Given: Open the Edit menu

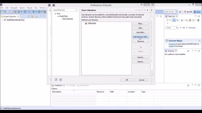Looking at the screenshot, I should [7, 8].
